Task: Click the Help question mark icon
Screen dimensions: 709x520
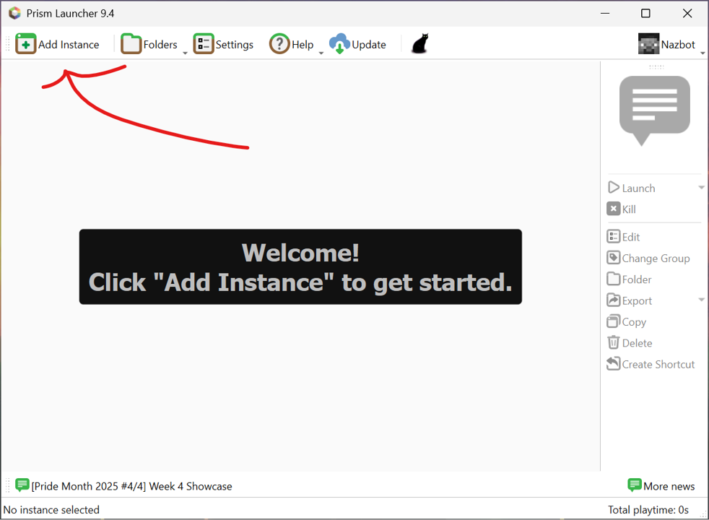Action: [x=279, y=44]
